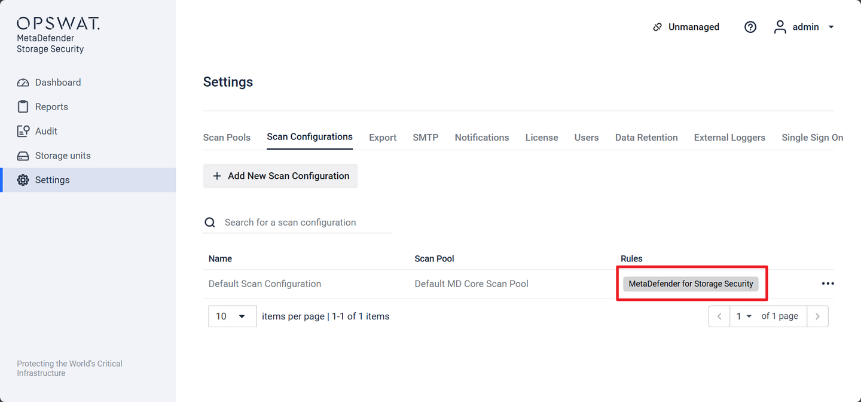This screenshot has height=402, width=861.
Task: Open help via question mark icon
Action: point(750,27)
